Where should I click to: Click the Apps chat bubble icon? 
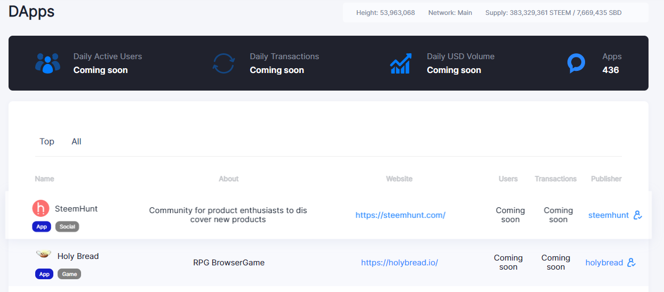[x=576, y=63]
